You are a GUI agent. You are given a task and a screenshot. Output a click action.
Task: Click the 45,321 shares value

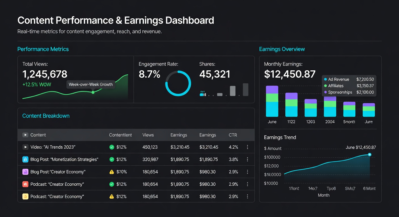tap(215, 74)
